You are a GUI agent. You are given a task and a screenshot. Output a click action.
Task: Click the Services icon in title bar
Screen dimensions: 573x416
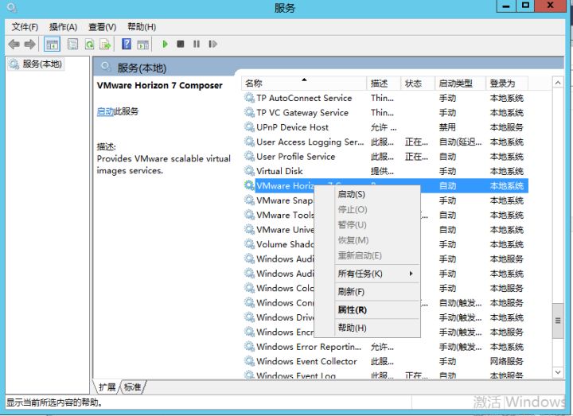tap(12, 7)
